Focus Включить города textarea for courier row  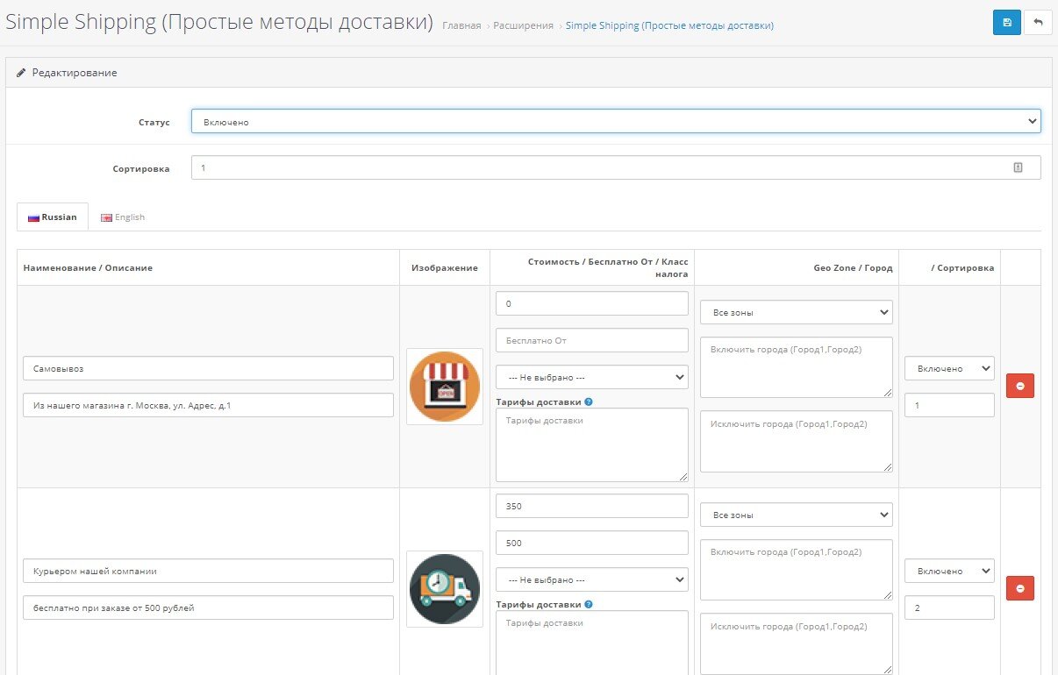tap(797, 570)
